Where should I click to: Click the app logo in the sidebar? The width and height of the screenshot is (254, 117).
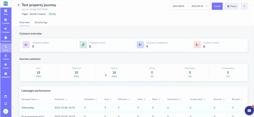pyautogui.click(x=5, y=3)
